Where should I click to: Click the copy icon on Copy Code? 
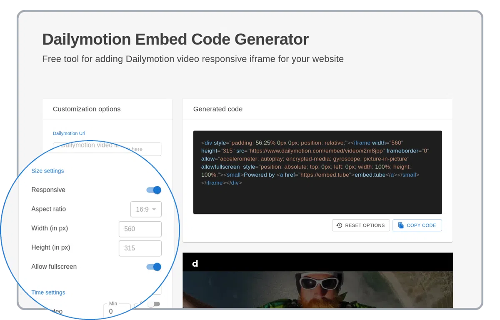401,225
